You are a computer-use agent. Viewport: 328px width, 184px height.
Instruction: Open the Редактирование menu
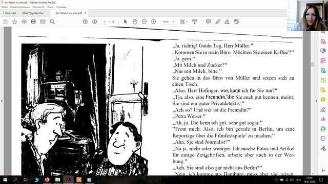tap(20, 7)
